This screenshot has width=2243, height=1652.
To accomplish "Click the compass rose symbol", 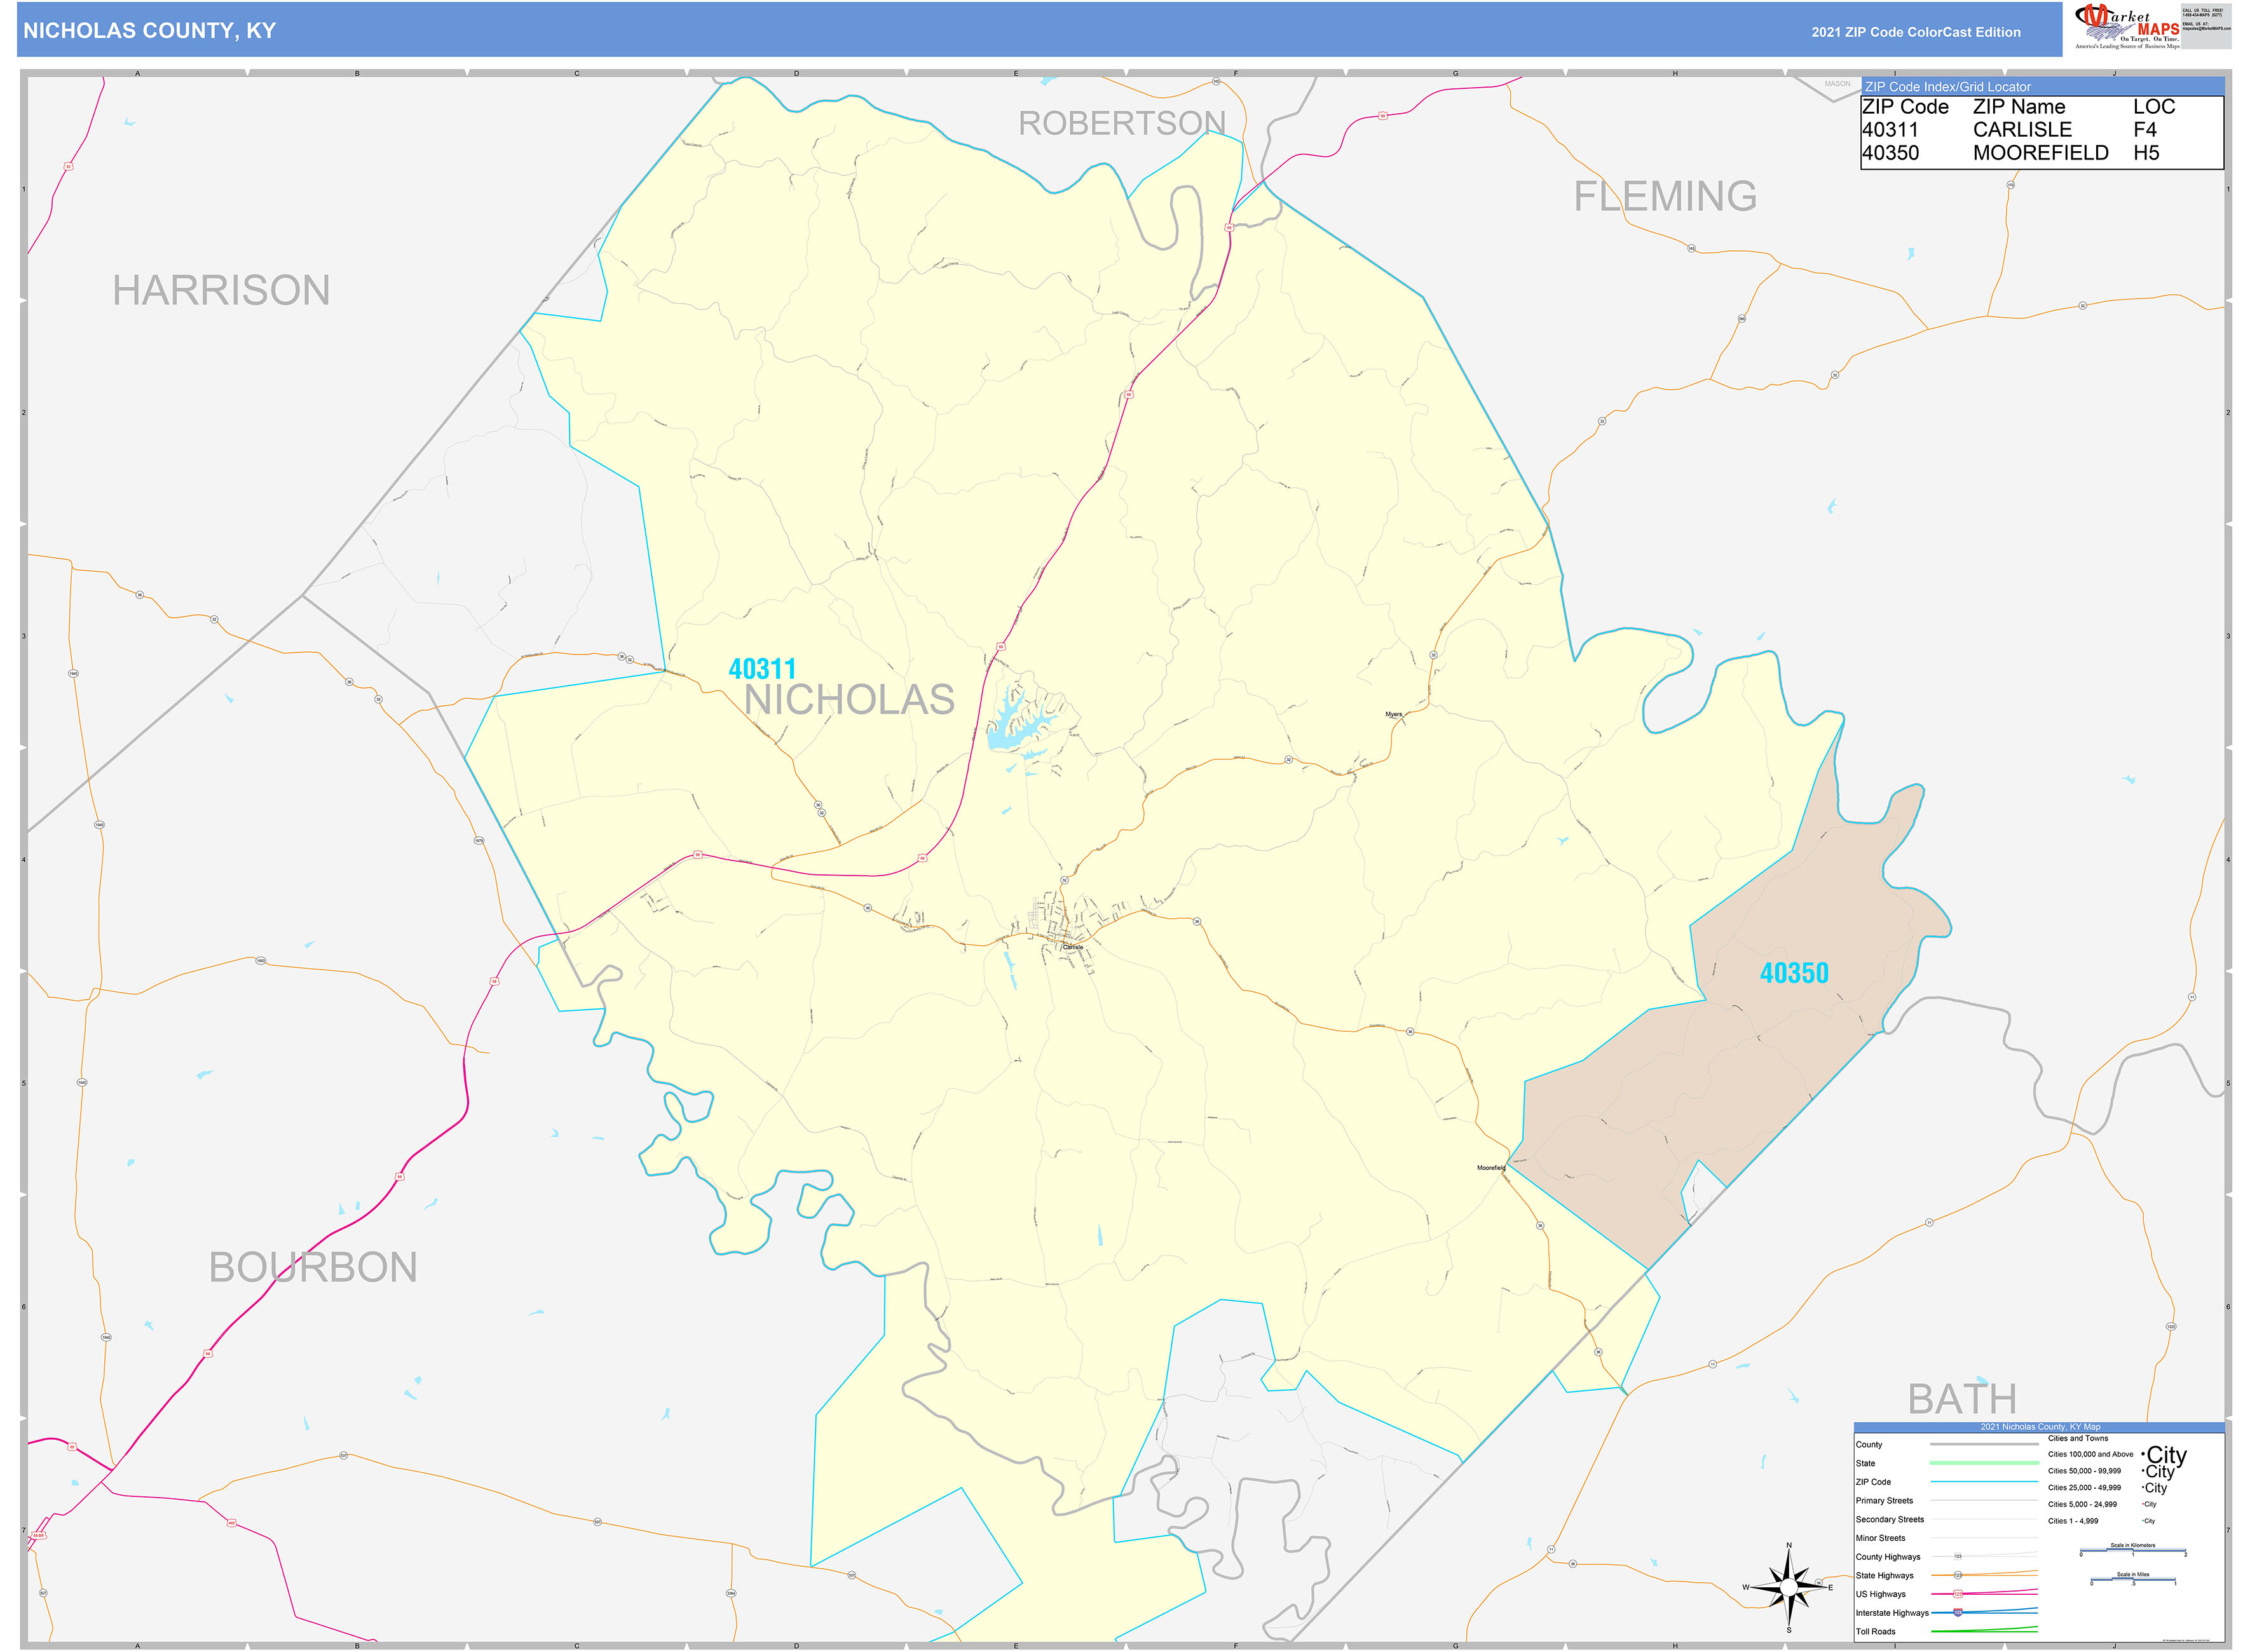I will 1789,1587.
